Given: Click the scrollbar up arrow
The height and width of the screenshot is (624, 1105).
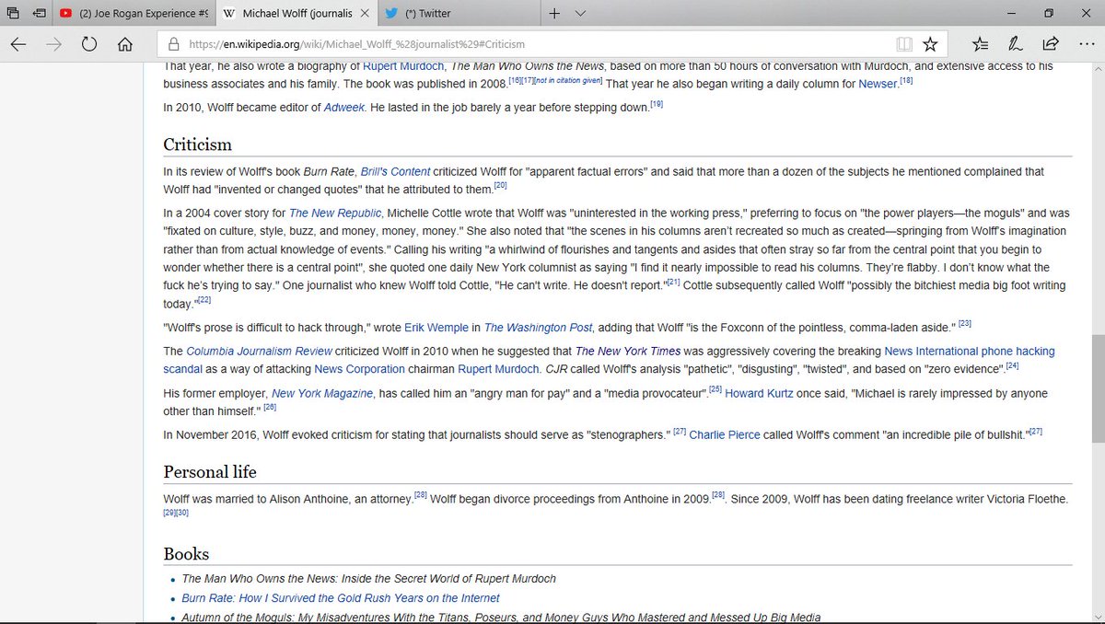Looking at the screenshot, I should (1098, 69).
